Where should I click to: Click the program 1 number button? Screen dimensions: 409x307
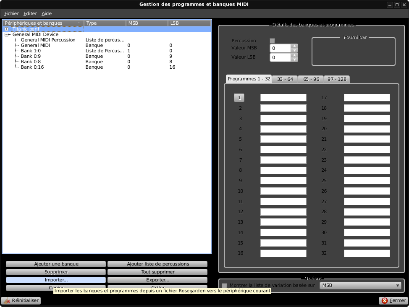tap(239, 98)
